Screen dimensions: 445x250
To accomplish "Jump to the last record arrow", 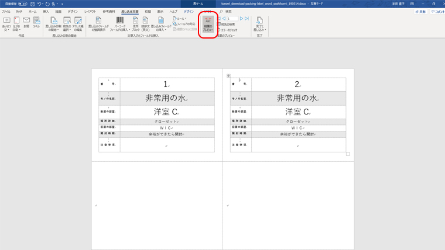I will [x=247, y=19].
